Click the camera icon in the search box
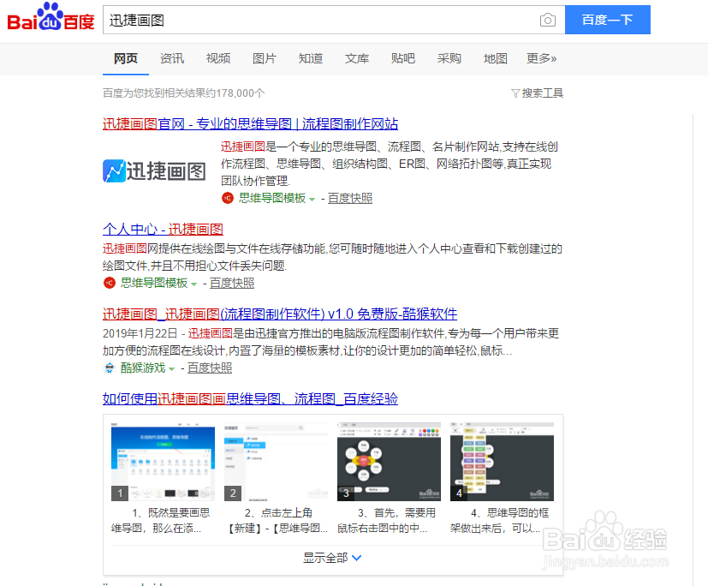708x586 pixels. (548, 20)
